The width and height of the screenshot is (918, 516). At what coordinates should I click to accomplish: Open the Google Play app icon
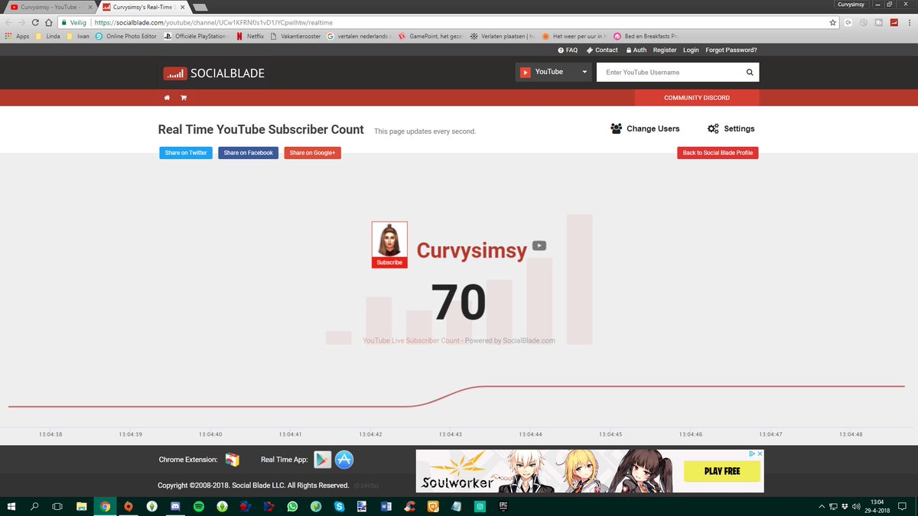[x=322, y=459]
